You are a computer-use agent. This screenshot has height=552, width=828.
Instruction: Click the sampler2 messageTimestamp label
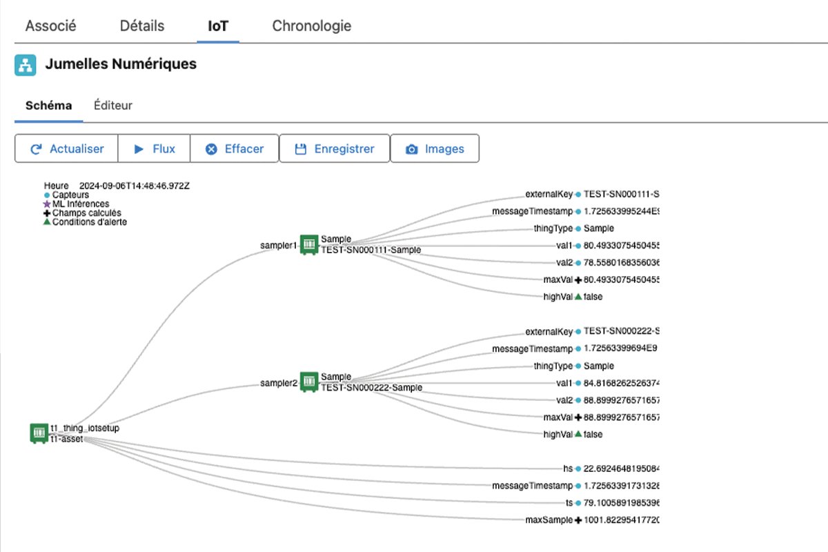(532, 349)
